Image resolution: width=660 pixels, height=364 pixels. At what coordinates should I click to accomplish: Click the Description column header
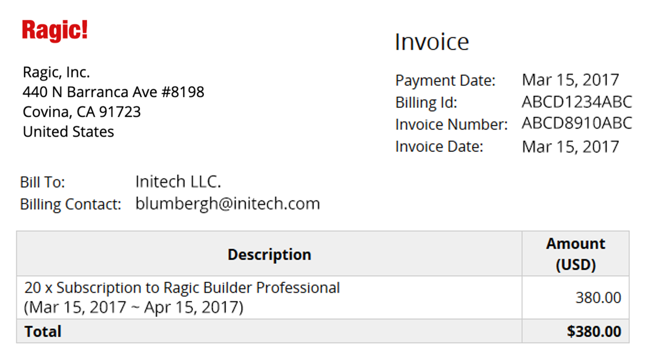[269, 254]
